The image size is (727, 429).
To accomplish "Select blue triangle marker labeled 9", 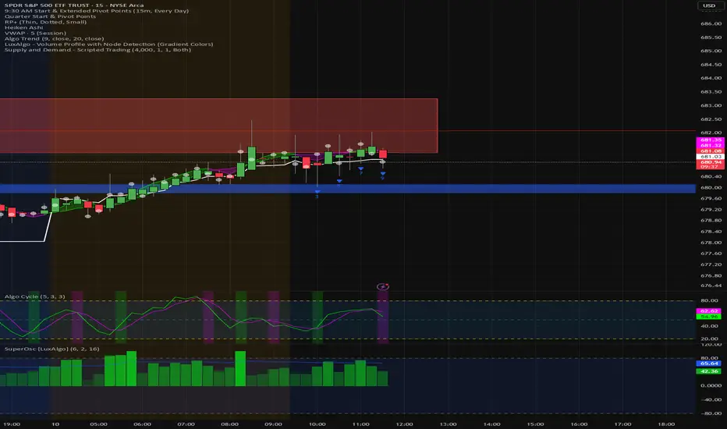I will 382,174.
